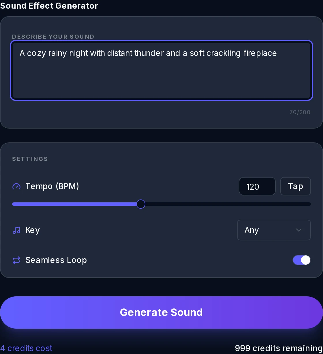Click the music note Key icon
Viewport: 323px width, 354px height.
[16, 230]
